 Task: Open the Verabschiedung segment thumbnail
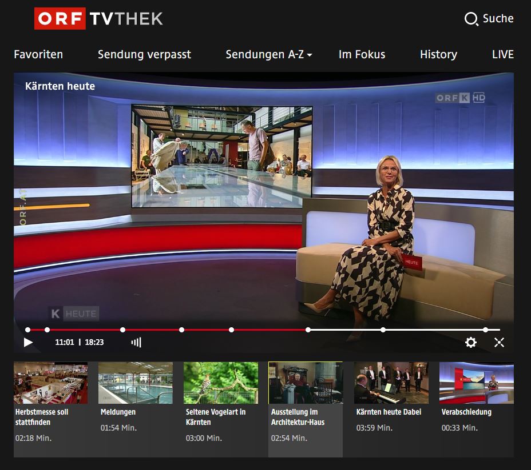[x=476, y=383]
